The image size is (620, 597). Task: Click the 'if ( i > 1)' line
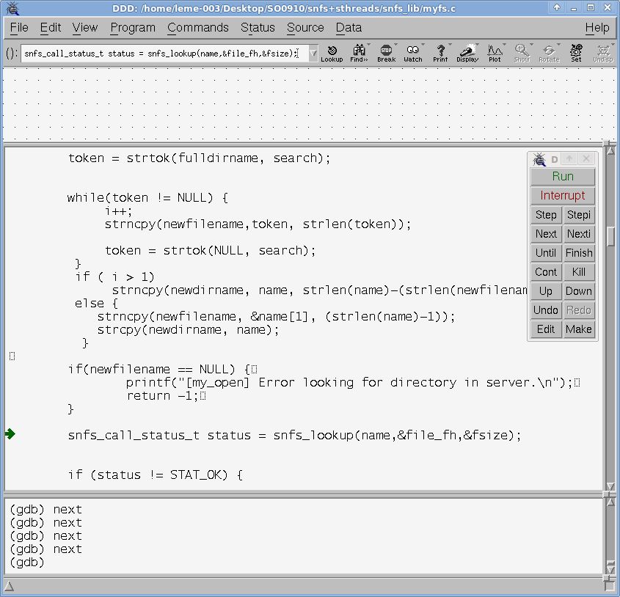(114, 276)
